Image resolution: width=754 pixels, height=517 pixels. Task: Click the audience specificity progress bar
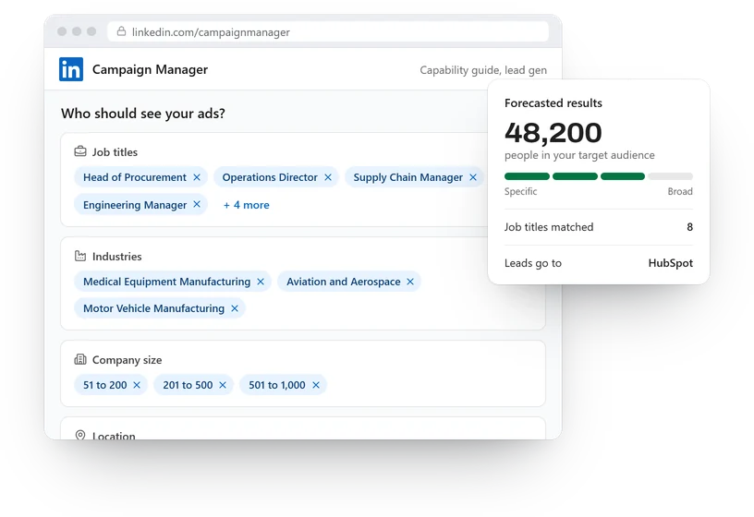pyautogui.click(x=599, y=176)
